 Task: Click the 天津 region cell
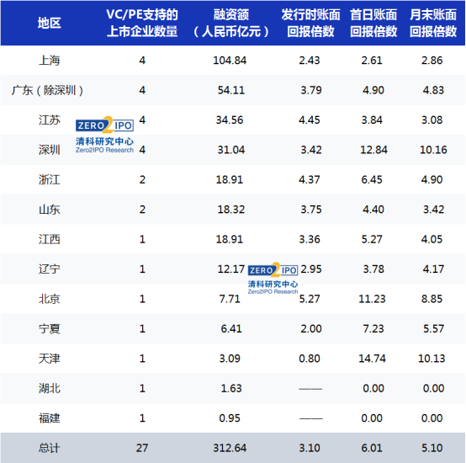click(50, 359)
